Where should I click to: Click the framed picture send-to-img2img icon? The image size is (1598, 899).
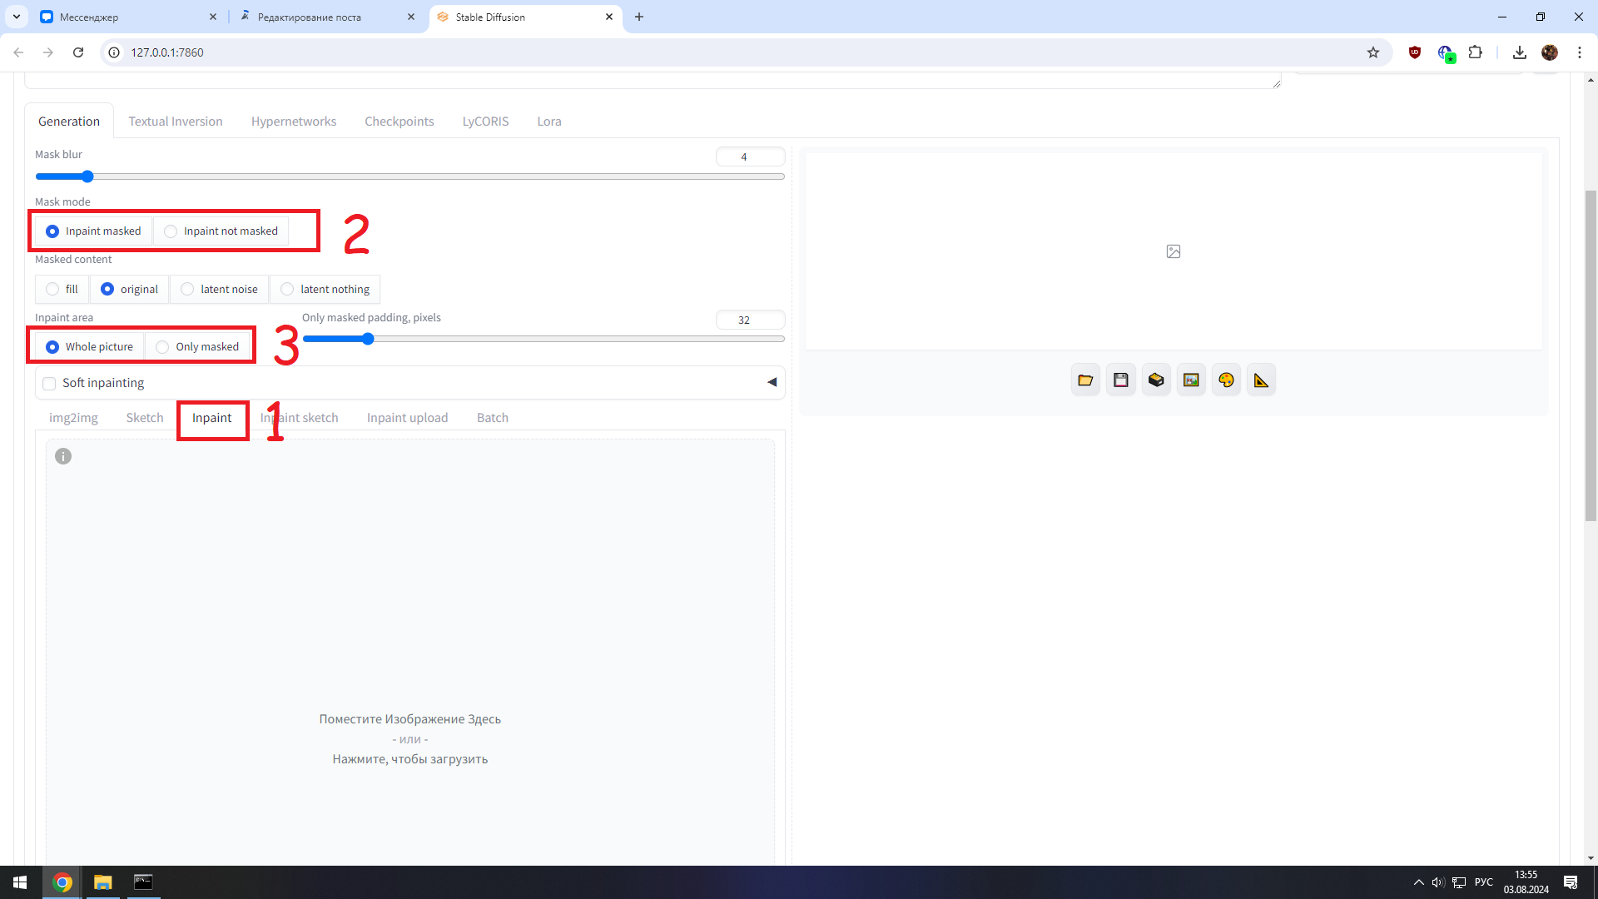(1191, 380)
